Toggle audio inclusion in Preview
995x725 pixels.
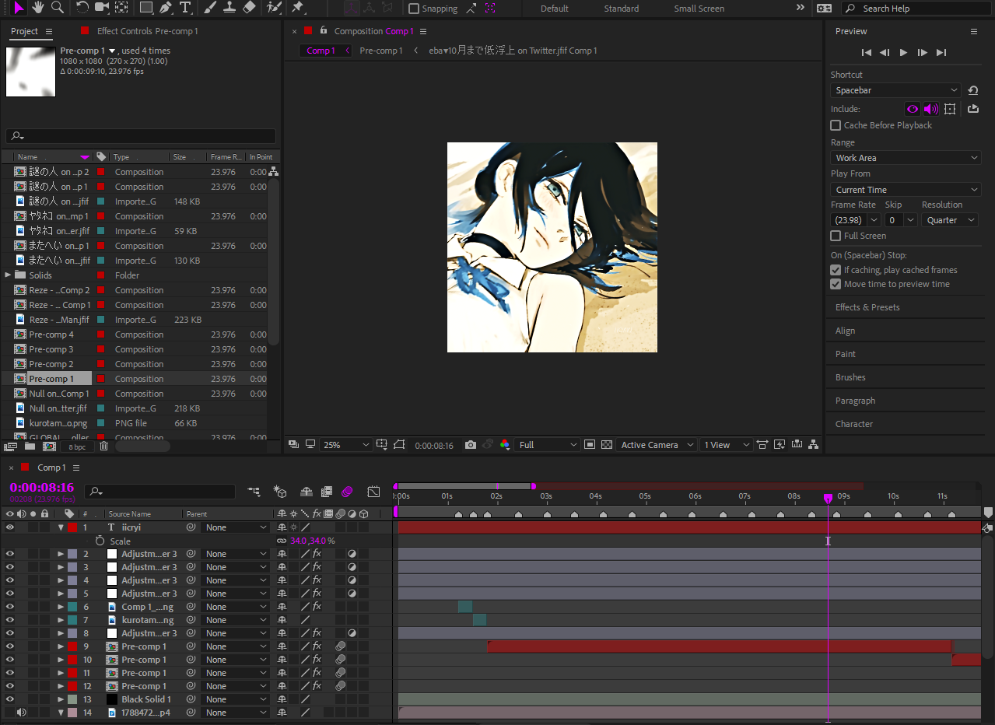(930, 109)
